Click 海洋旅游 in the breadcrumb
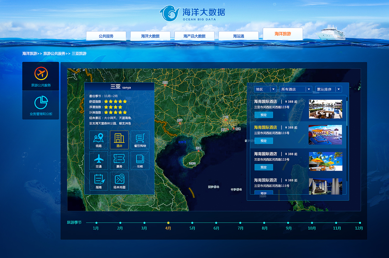 30,53
